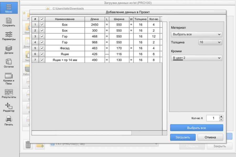Image resolution: width=236 pixels, height=157 pixels.
Task: Click the length cell 2450
Action: coord(94,25)
